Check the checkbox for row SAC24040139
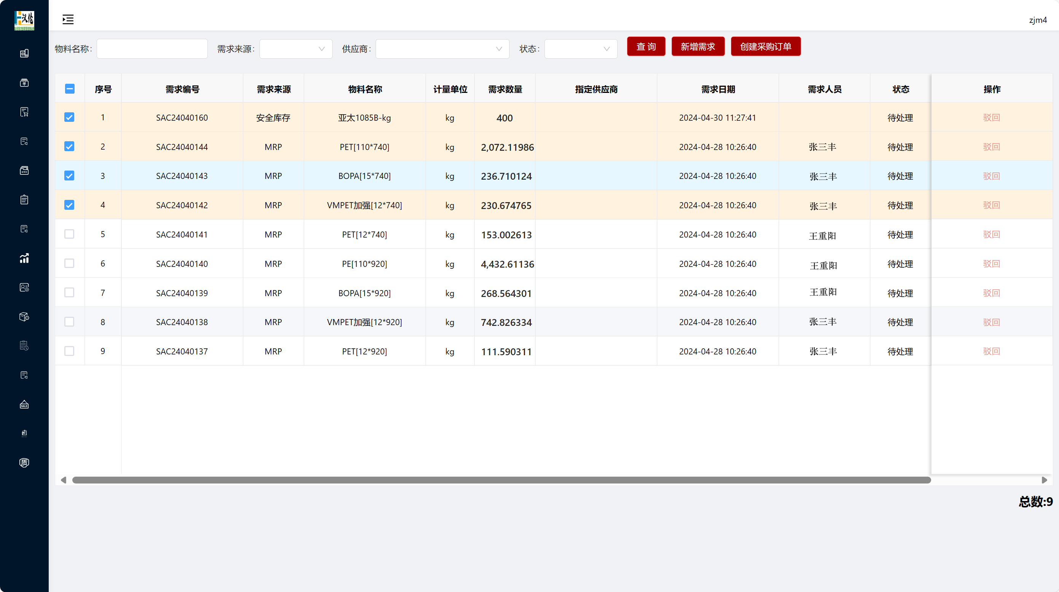 tap(69, 292)
